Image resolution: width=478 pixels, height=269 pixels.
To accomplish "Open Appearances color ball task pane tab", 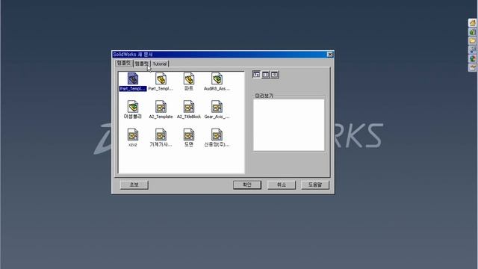I will pyautogui.click(x=473, y=58).
